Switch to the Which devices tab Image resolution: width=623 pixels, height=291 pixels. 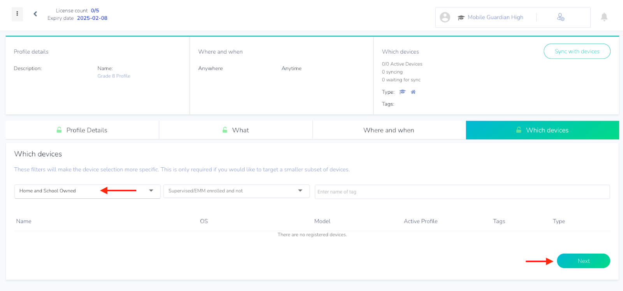coord(542,130)
